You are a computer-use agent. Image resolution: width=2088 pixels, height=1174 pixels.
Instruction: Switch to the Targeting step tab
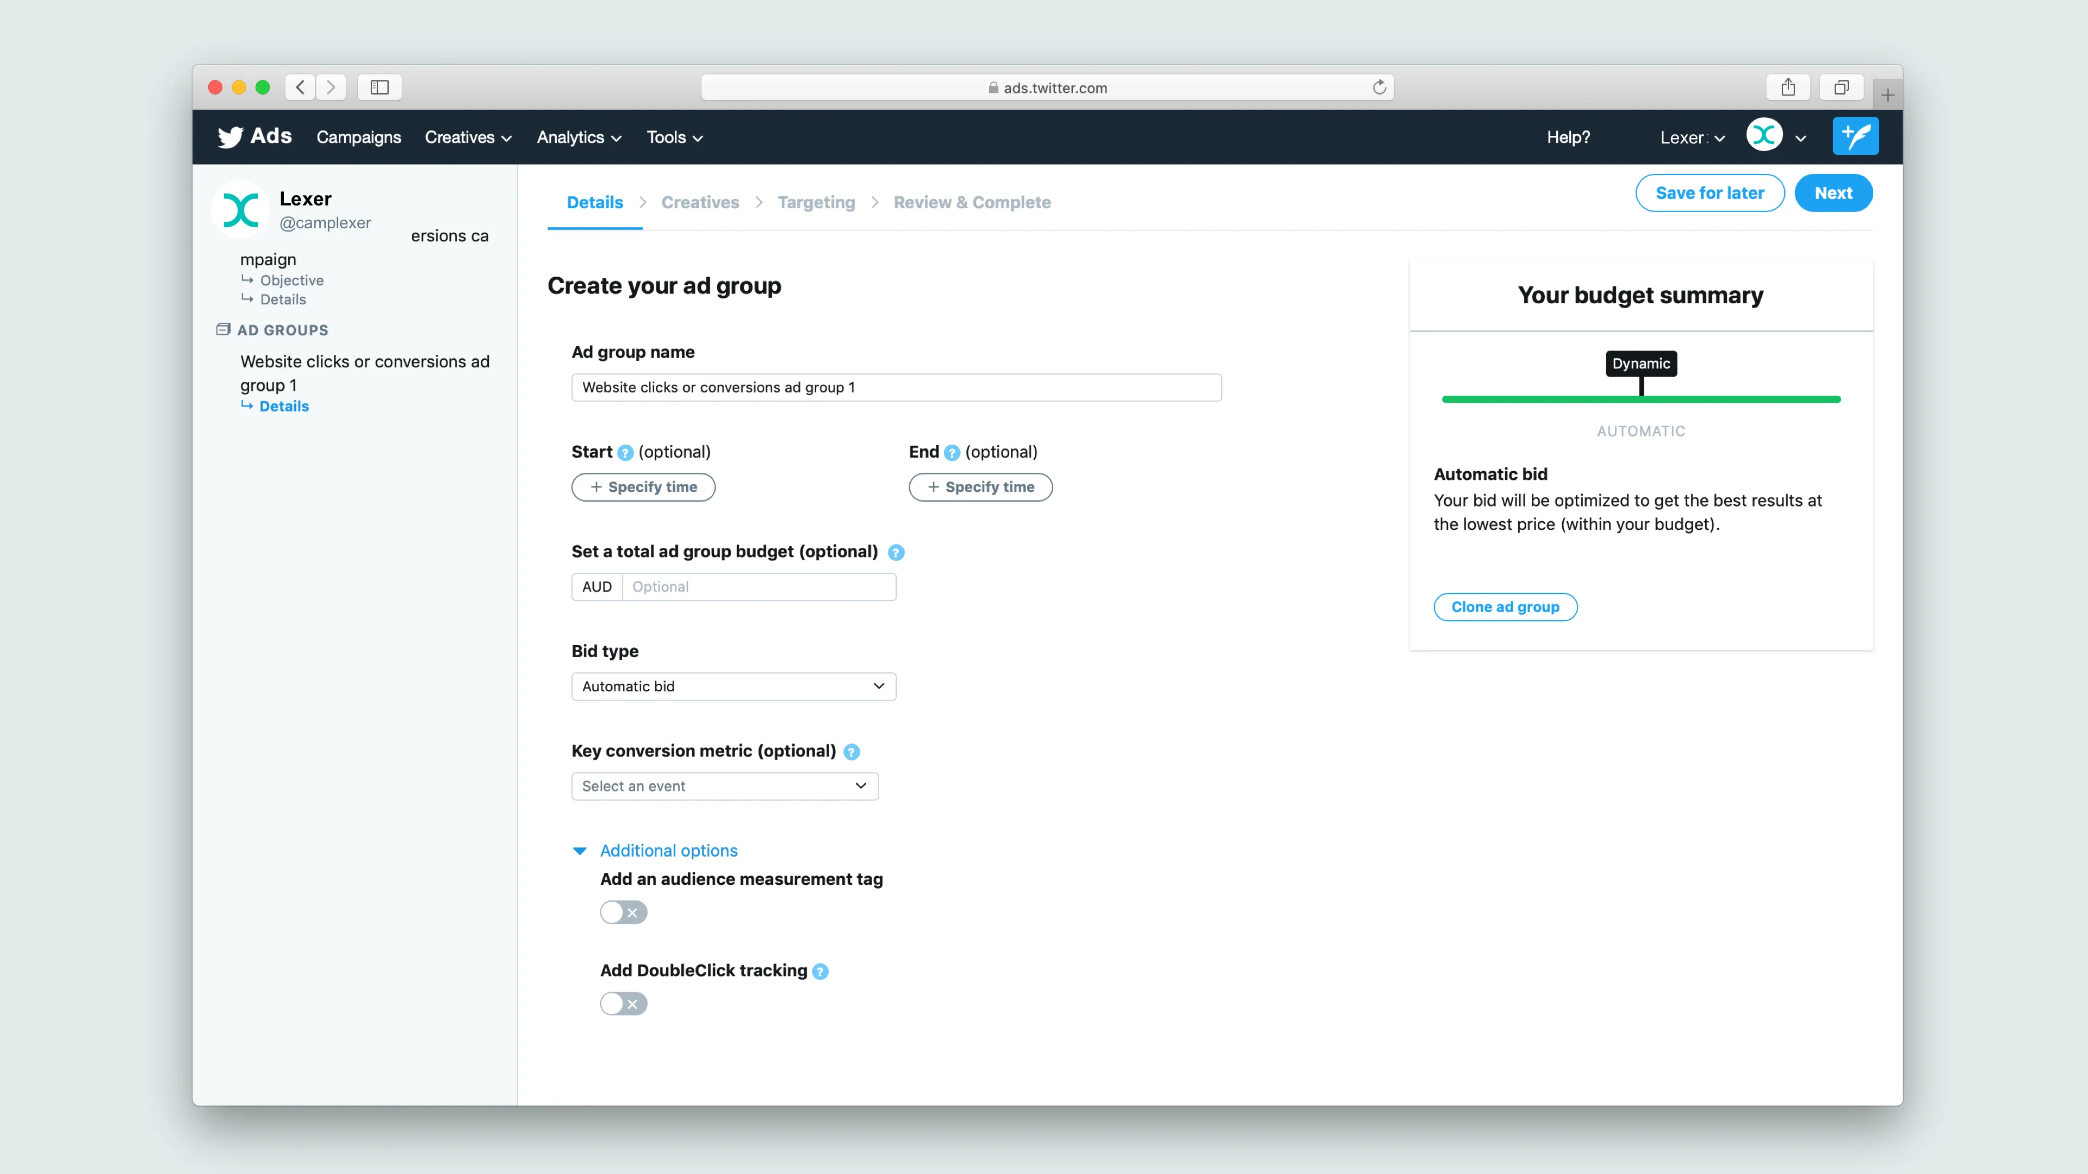(x=816, y=203)
